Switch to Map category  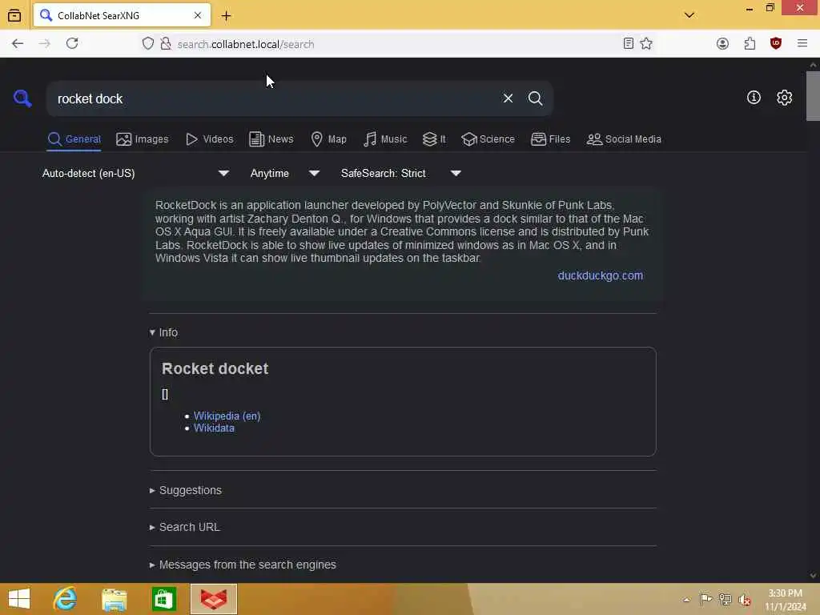pyautogui.click(x=328, y=139)
